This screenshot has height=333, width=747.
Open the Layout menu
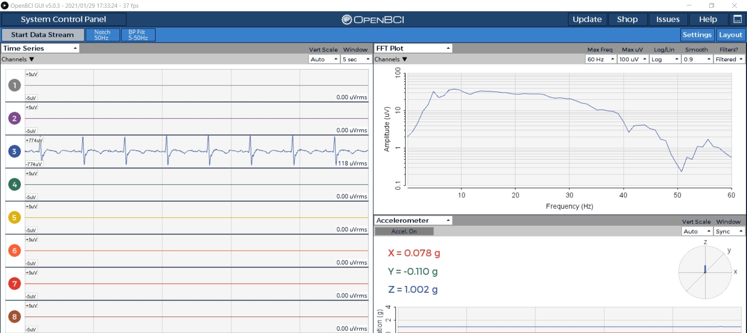731,35
